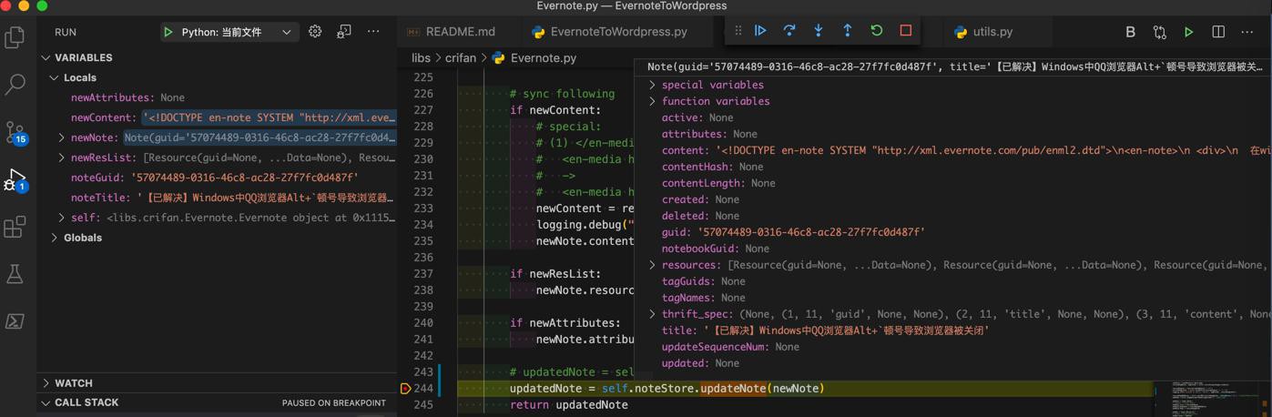Expand the self variable
Screen dimensions: 1272x417
point(61,218)
